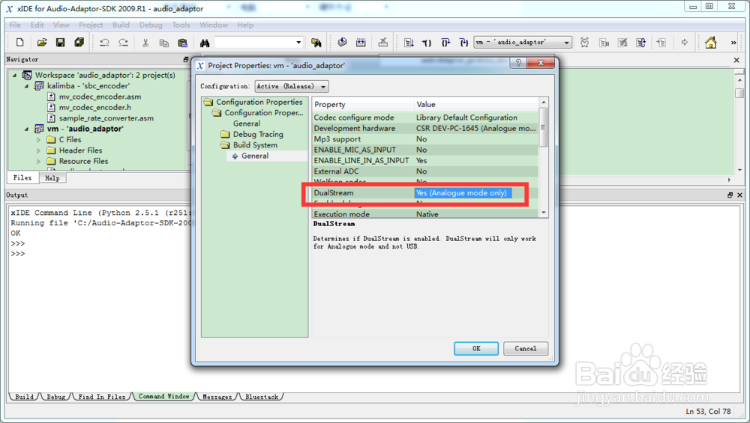Image resolution: width=750 pixels, height=423 pixels.
Task: Click the Cut scissors icon
Action: coord(145,43)
